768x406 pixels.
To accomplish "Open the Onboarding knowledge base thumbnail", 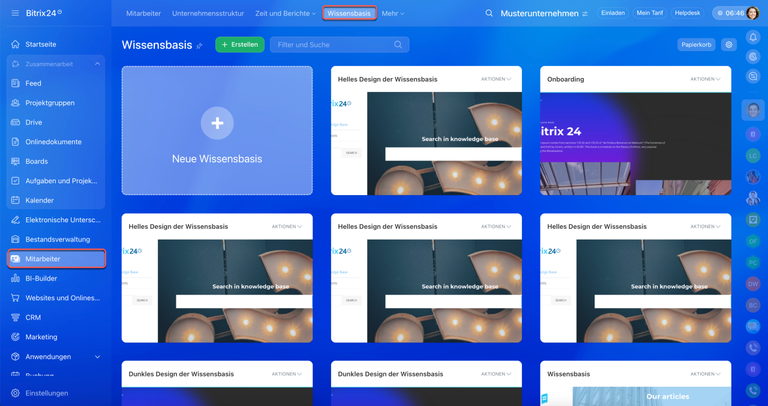I will (x=635, y=144).
